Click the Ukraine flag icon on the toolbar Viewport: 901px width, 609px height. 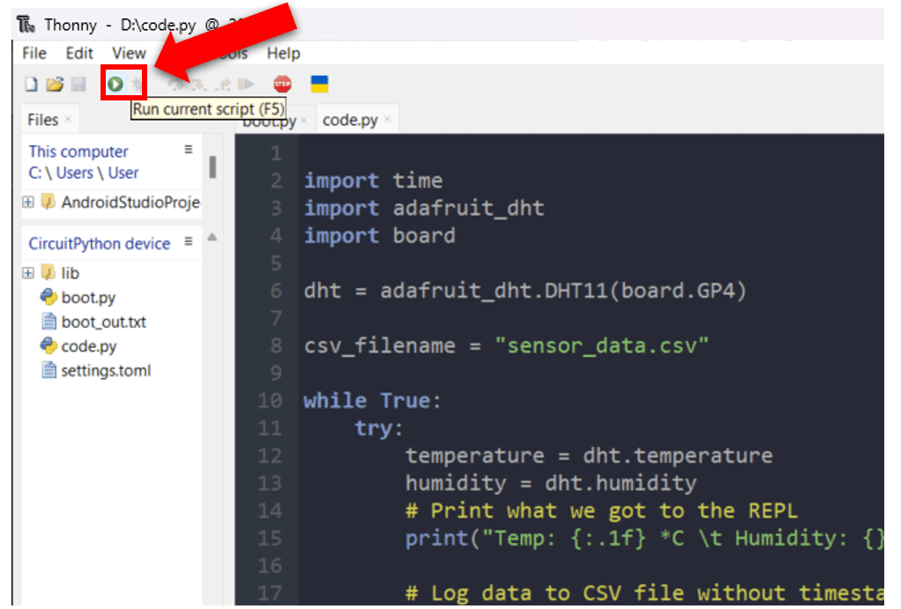click(x=319, y=82)
